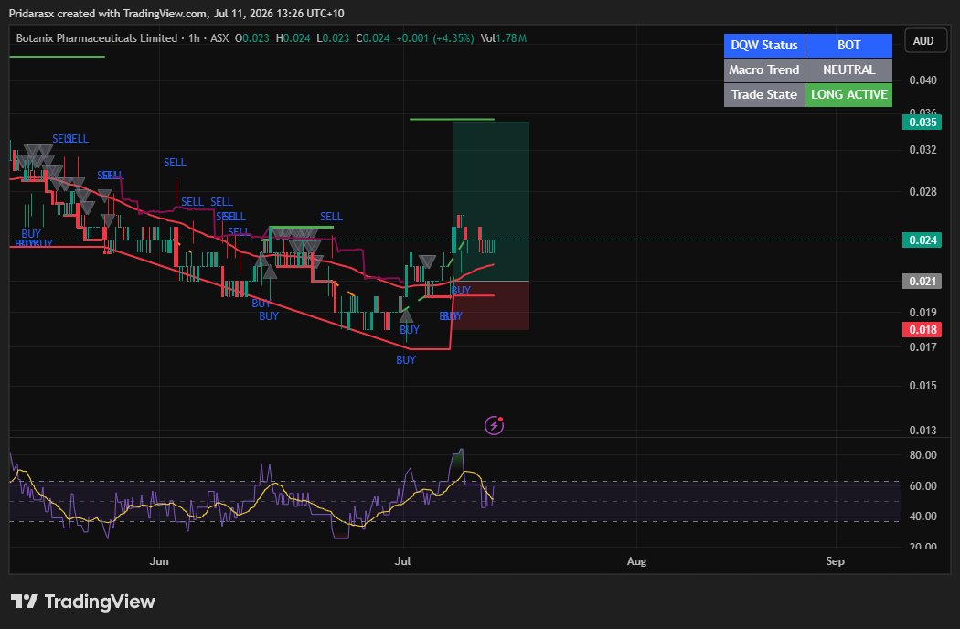This screenshot has height=629, width=960.
Task: Click the green 0.024 current price label
Action: click(x=922, y=240)
